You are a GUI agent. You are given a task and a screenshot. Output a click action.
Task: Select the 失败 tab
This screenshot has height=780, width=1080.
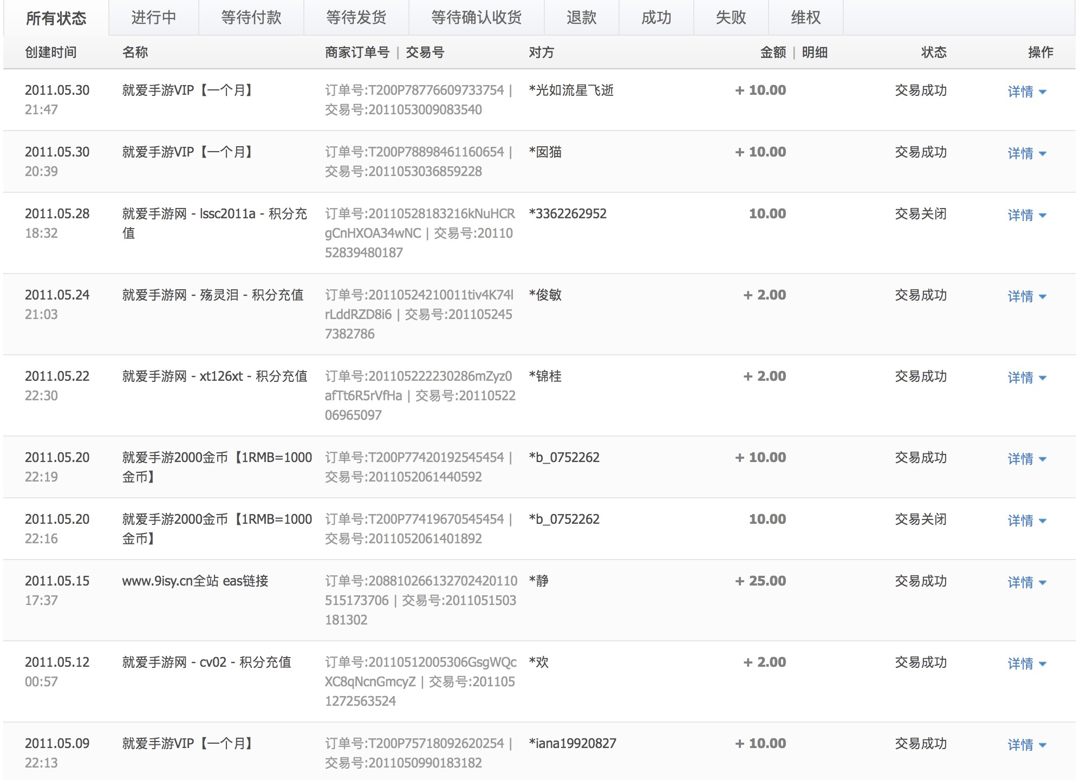tap(731, 18)
